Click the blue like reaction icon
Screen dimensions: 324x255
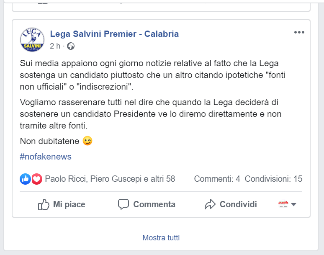[x=25, y=179]
